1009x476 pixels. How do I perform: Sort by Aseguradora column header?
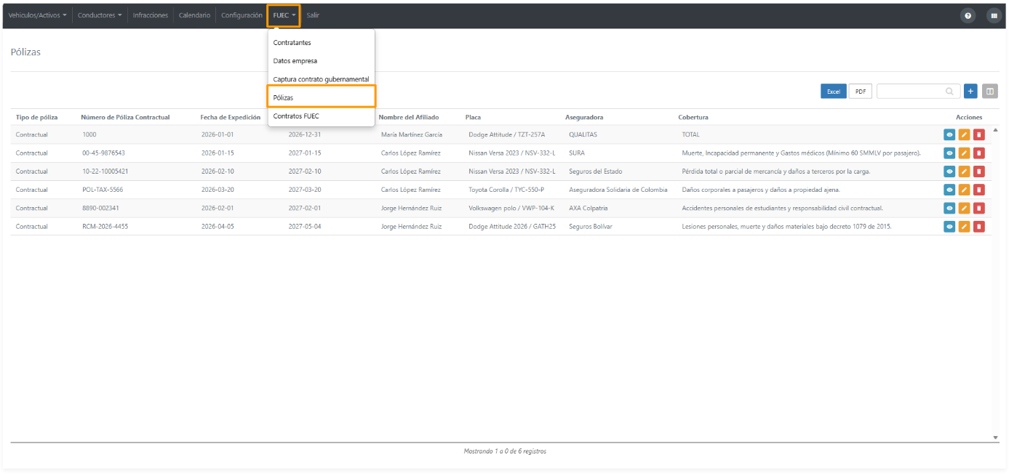pyautogui.click(x=584, y=117)
